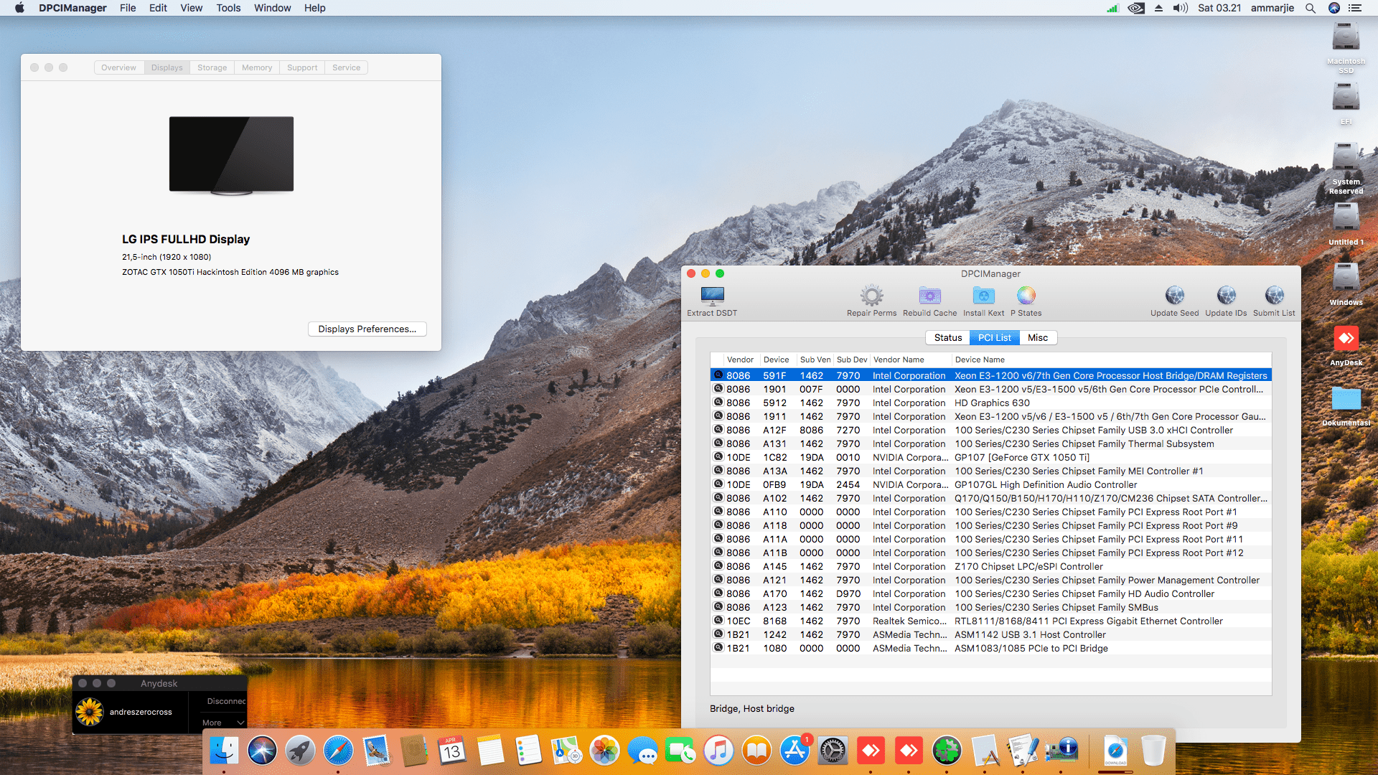Screen dimensions: 1378x775
Task: Click the Displays Preferences button
Action: point(367,329)
